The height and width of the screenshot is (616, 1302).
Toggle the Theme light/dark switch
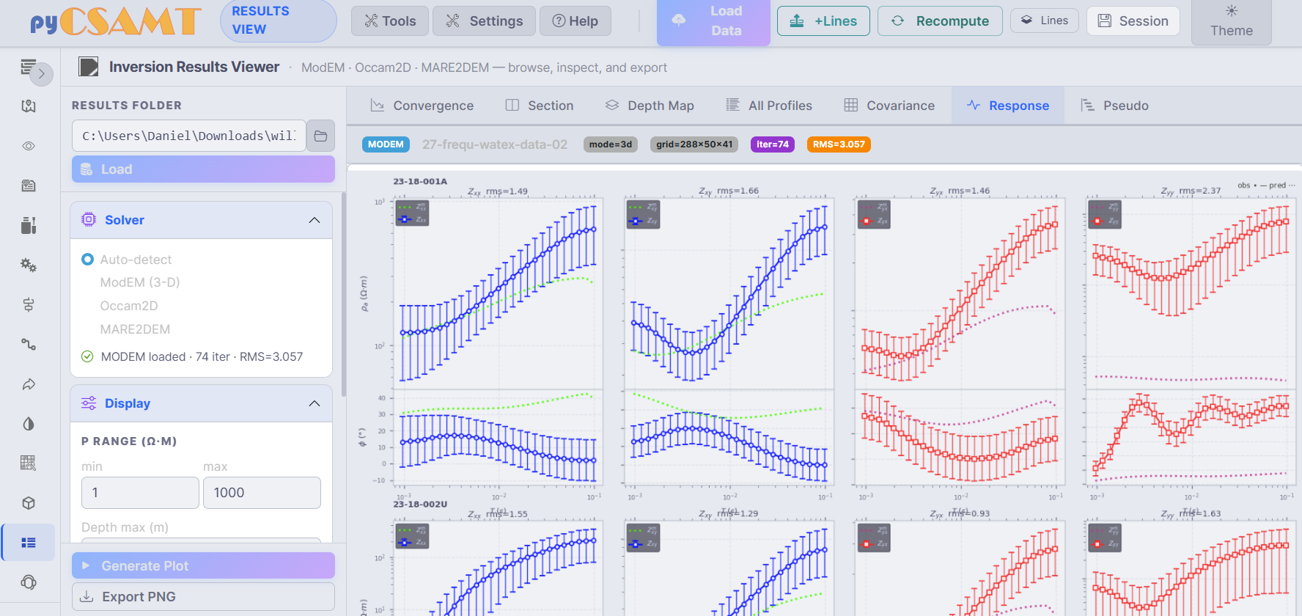tap(1232, 21)
